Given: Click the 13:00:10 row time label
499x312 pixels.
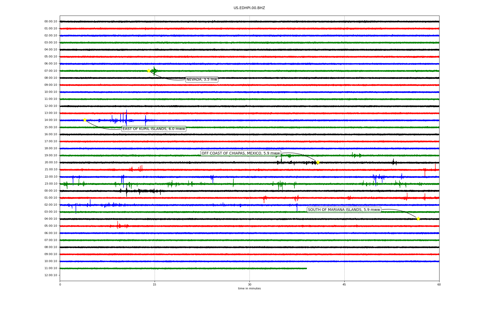Looking at the screenshot, I should (51, 113).
